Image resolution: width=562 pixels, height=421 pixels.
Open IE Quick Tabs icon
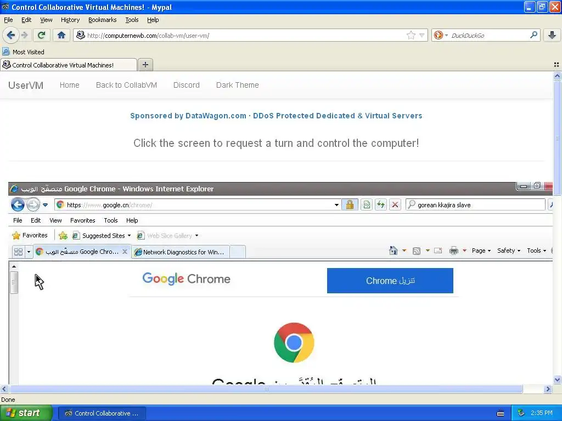coord(18,252)
